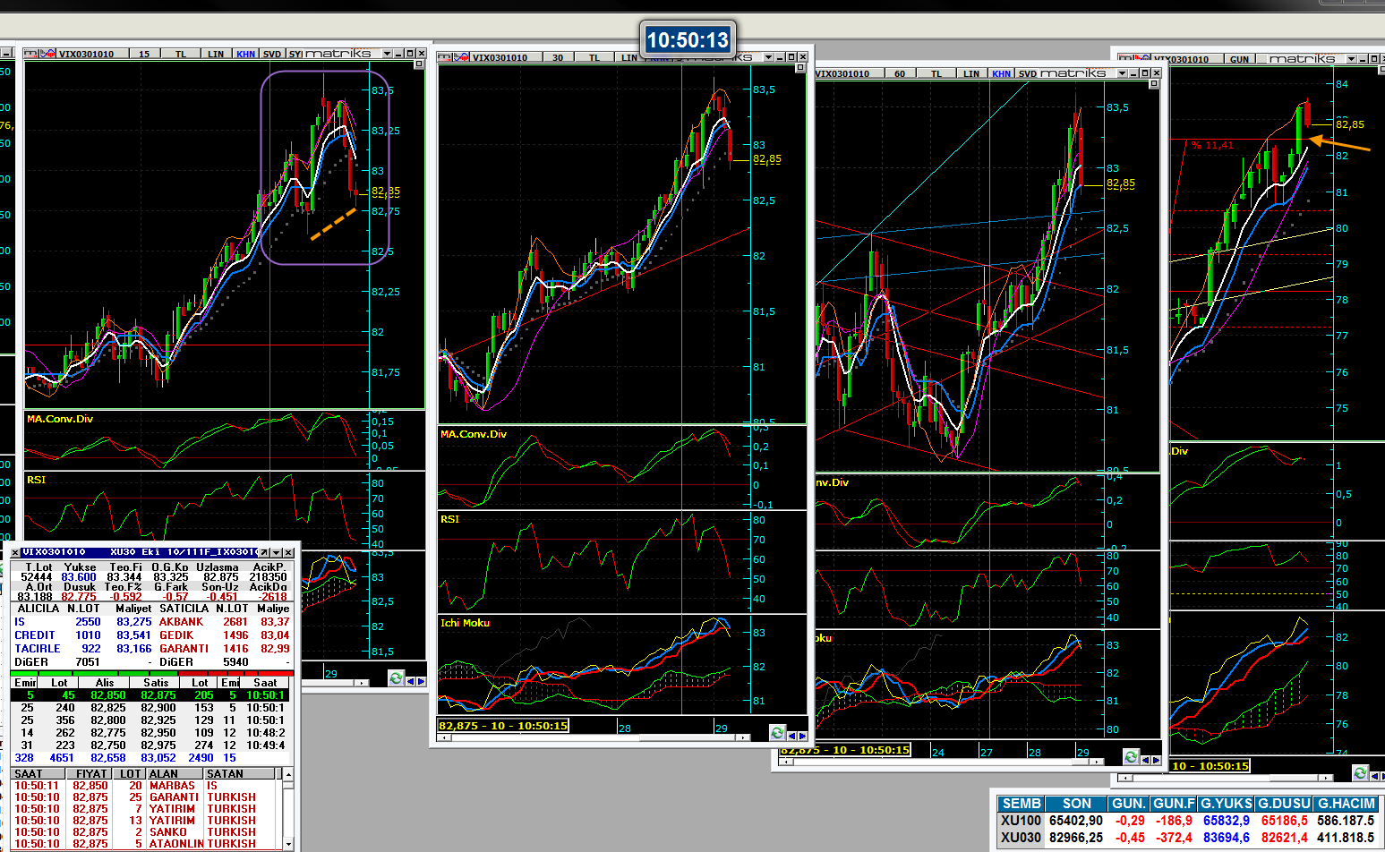This screenshot has width=1385, height=852.
Task: Toggle KHN mode in the 15-minute chart
Action: tap(245, 54)
